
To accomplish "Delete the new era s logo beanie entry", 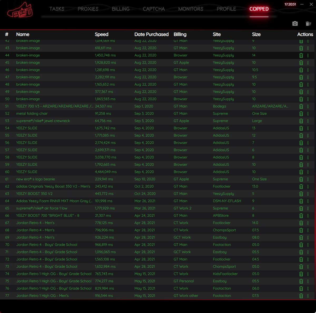I will (301, 179).
